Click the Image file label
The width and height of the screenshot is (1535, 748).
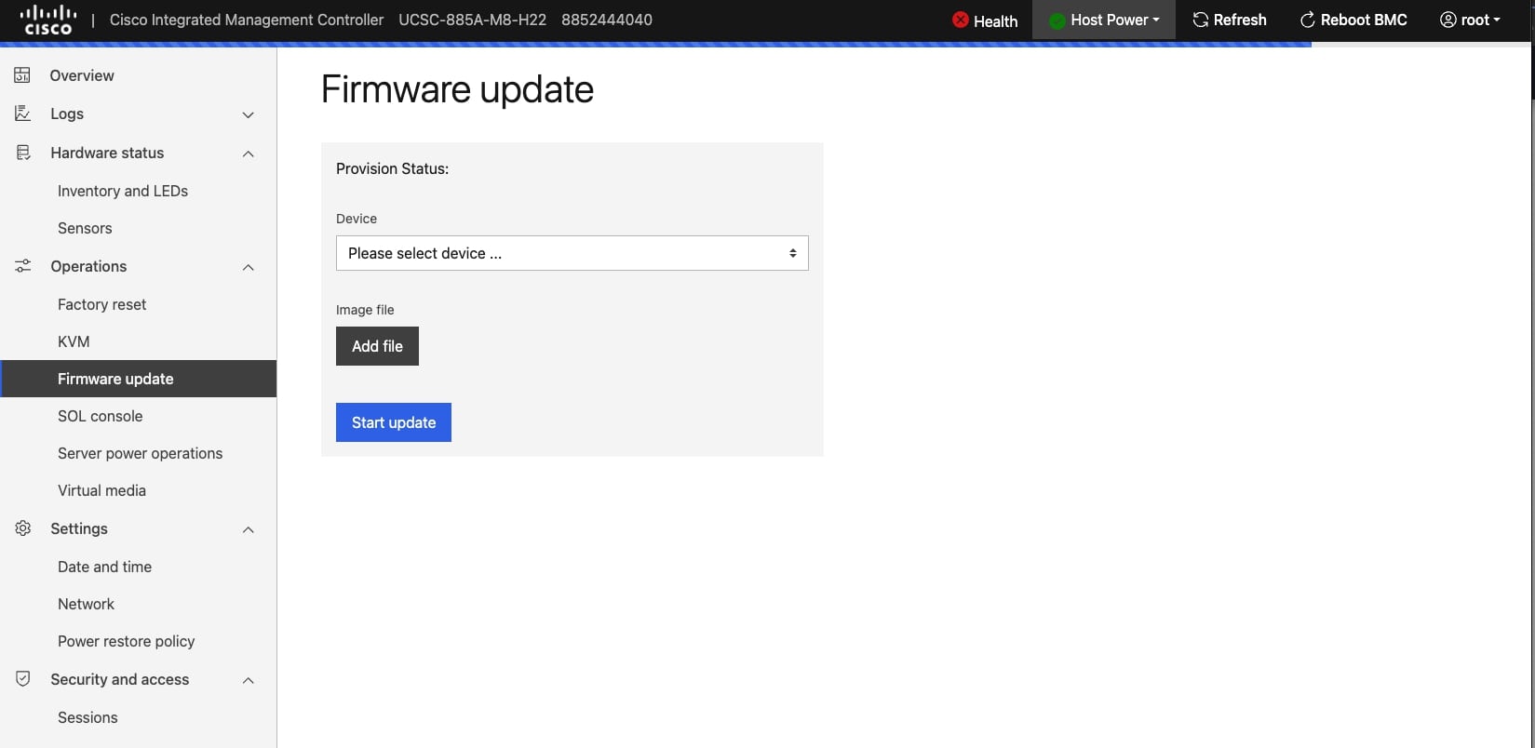point(365,310)
